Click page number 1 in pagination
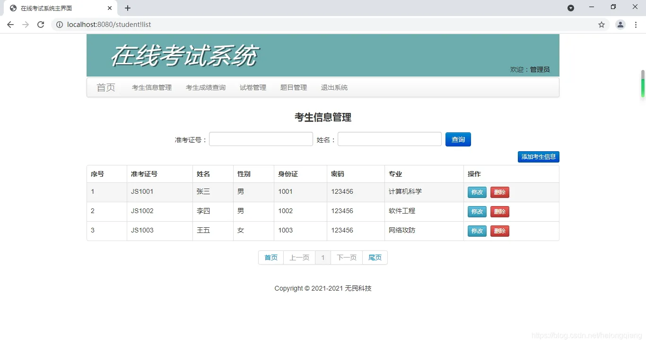Viewport: 646px width, 344px height. (323, 258)
